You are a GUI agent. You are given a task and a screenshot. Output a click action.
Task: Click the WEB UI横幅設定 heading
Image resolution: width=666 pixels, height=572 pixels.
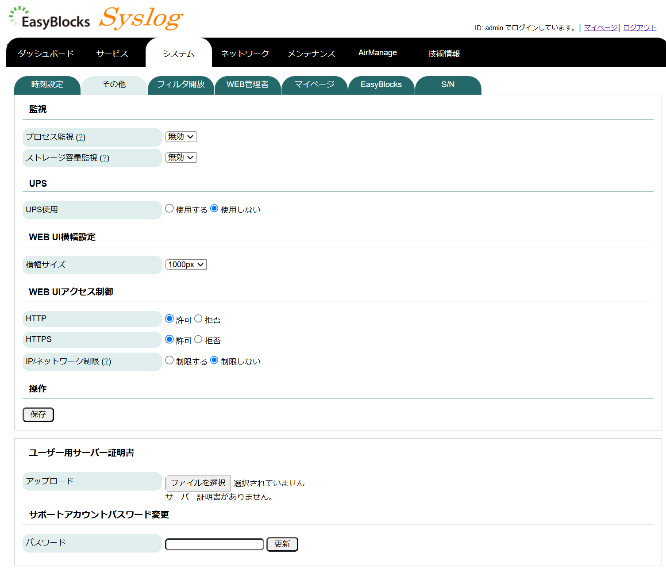tap(62, 237)
